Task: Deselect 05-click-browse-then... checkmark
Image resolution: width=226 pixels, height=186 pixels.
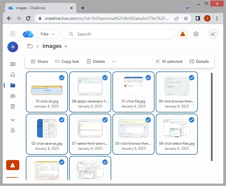Action: coord(148,120)
